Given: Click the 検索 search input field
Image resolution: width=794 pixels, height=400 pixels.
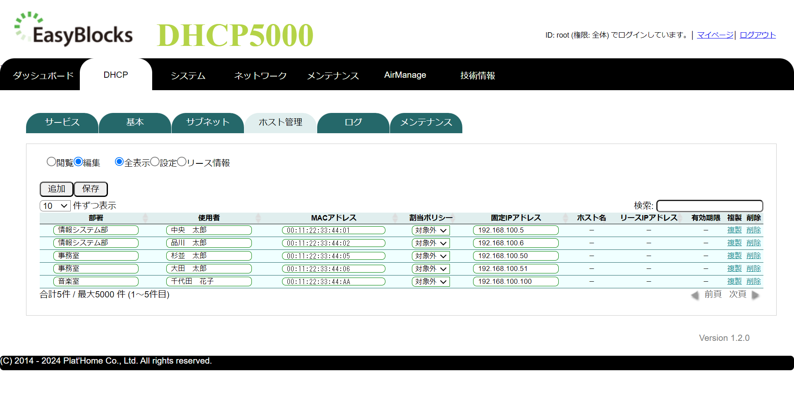Looking at the screenshot, I should click(x=710, y=206).
